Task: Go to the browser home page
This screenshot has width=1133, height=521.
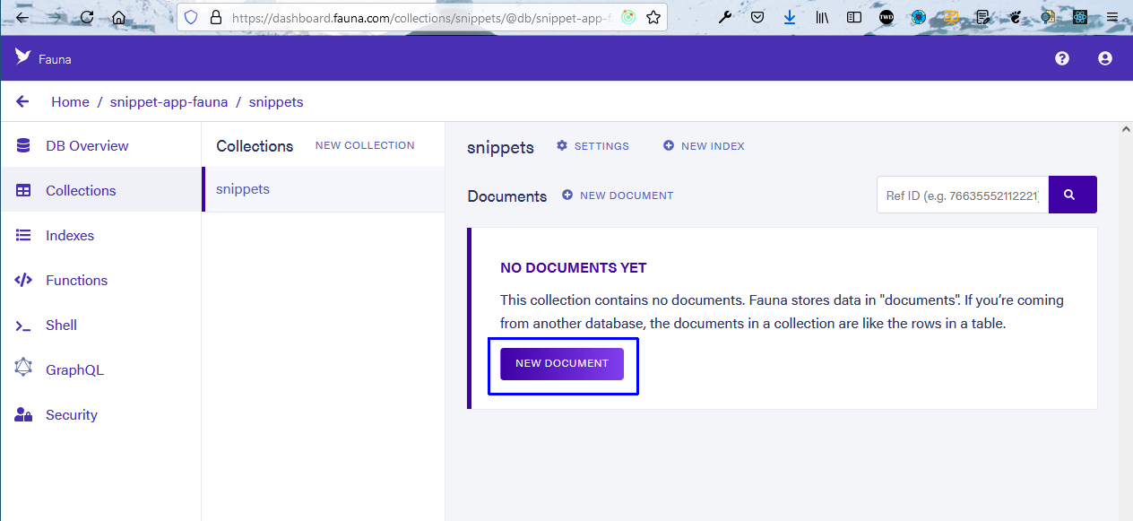Action: coord(118,17)
